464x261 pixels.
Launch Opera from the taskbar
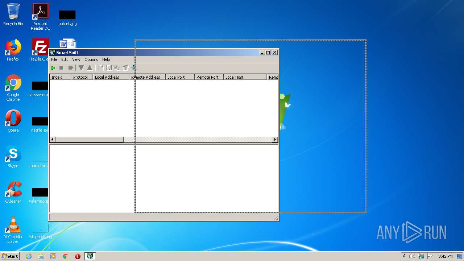click(x=78, y=256)
